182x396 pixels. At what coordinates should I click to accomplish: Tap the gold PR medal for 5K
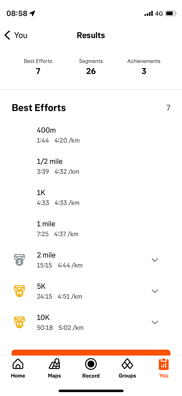point(19,291)
